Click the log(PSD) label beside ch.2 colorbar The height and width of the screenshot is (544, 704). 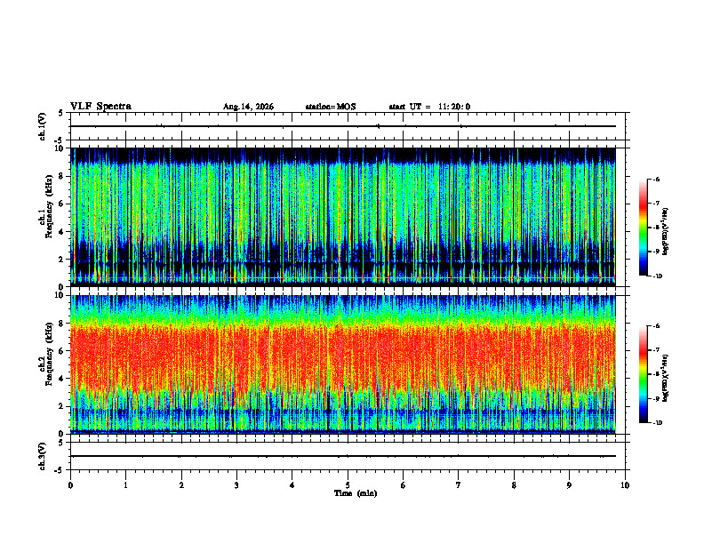pos(666,377)
